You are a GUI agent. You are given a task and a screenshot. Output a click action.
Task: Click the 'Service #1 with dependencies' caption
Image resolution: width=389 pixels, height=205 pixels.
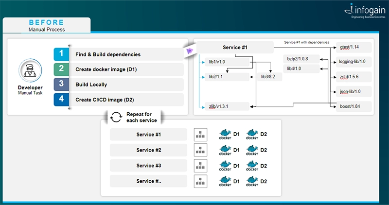[x=306, y=42]
